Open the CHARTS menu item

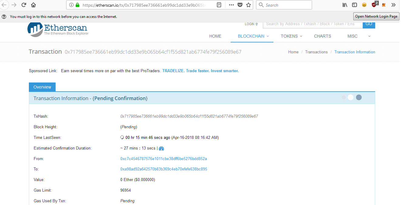(x=323, y=36)
